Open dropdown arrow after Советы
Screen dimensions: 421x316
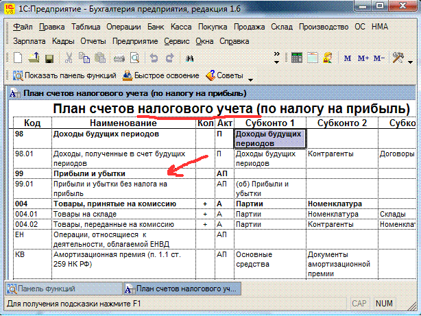250,77
